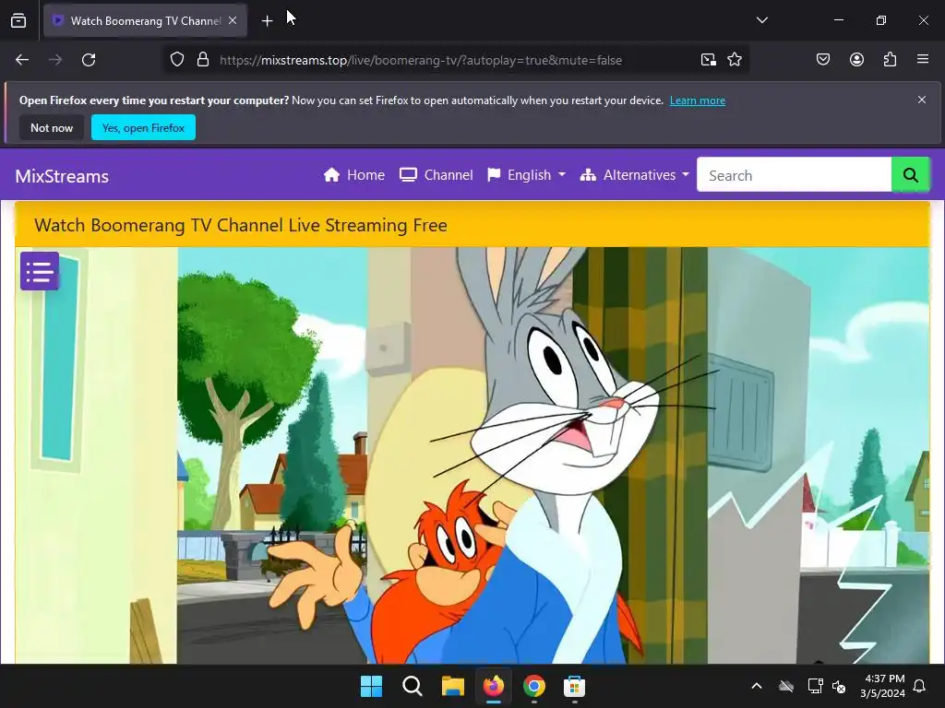Open File Explorer from the taskbar
The height and width of the screenshot is (708, 945).
click(x=452, y=686)
